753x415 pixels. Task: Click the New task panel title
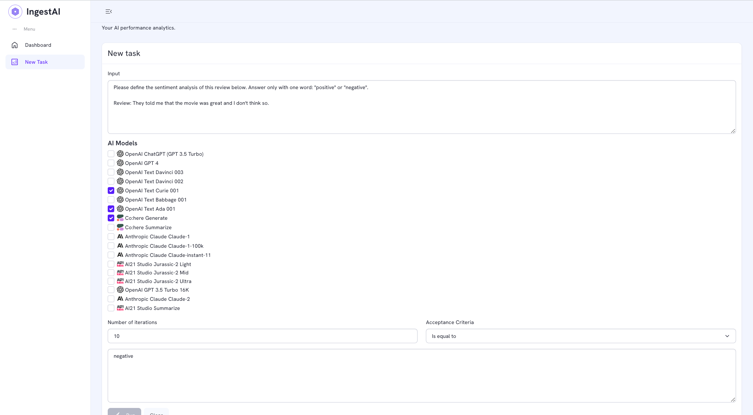click(x=124, y=53)
